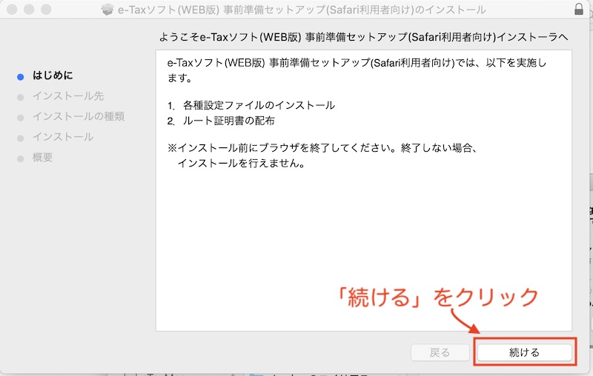Click the blue bullet beside はじめに

coord(21,77)
